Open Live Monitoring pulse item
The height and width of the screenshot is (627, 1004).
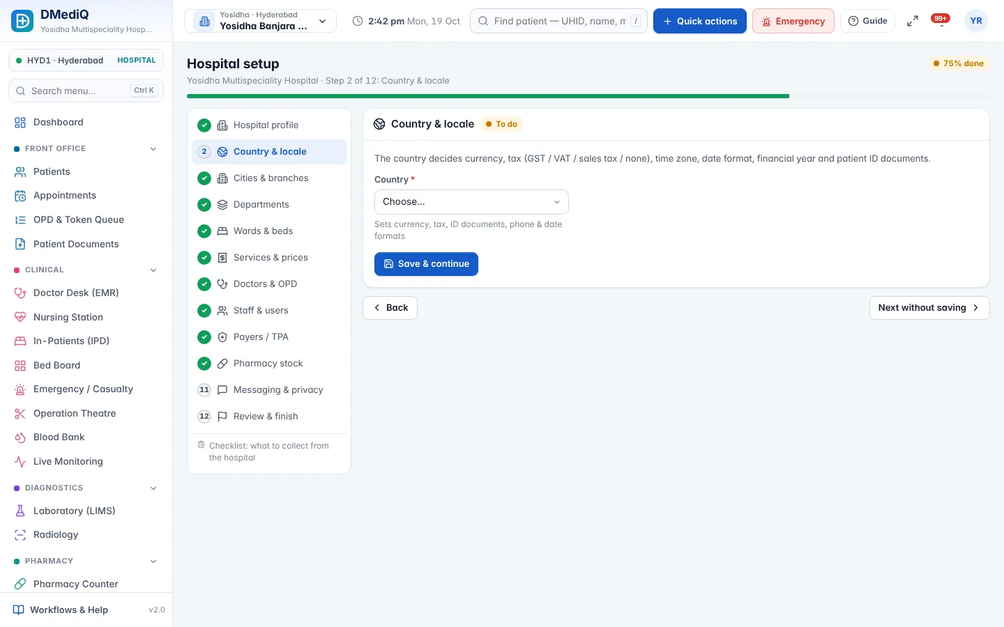tap(86, 461)
